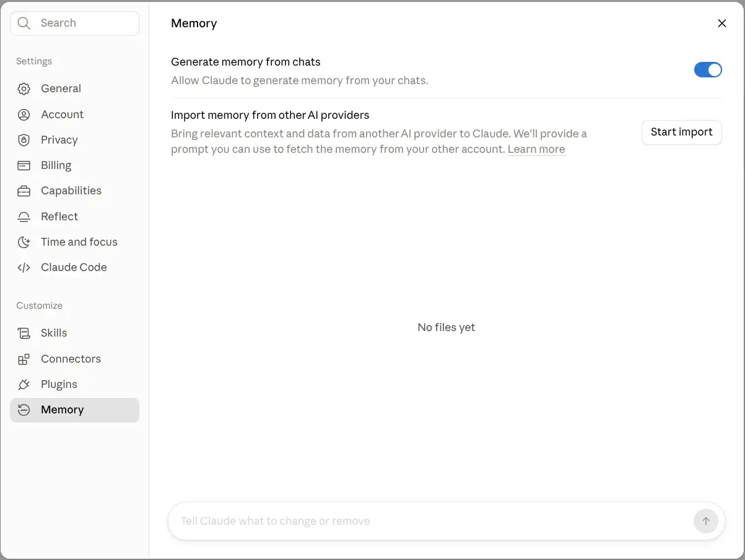Click the magnifier icon in Search
745x560 pixels.
(24, 23)
